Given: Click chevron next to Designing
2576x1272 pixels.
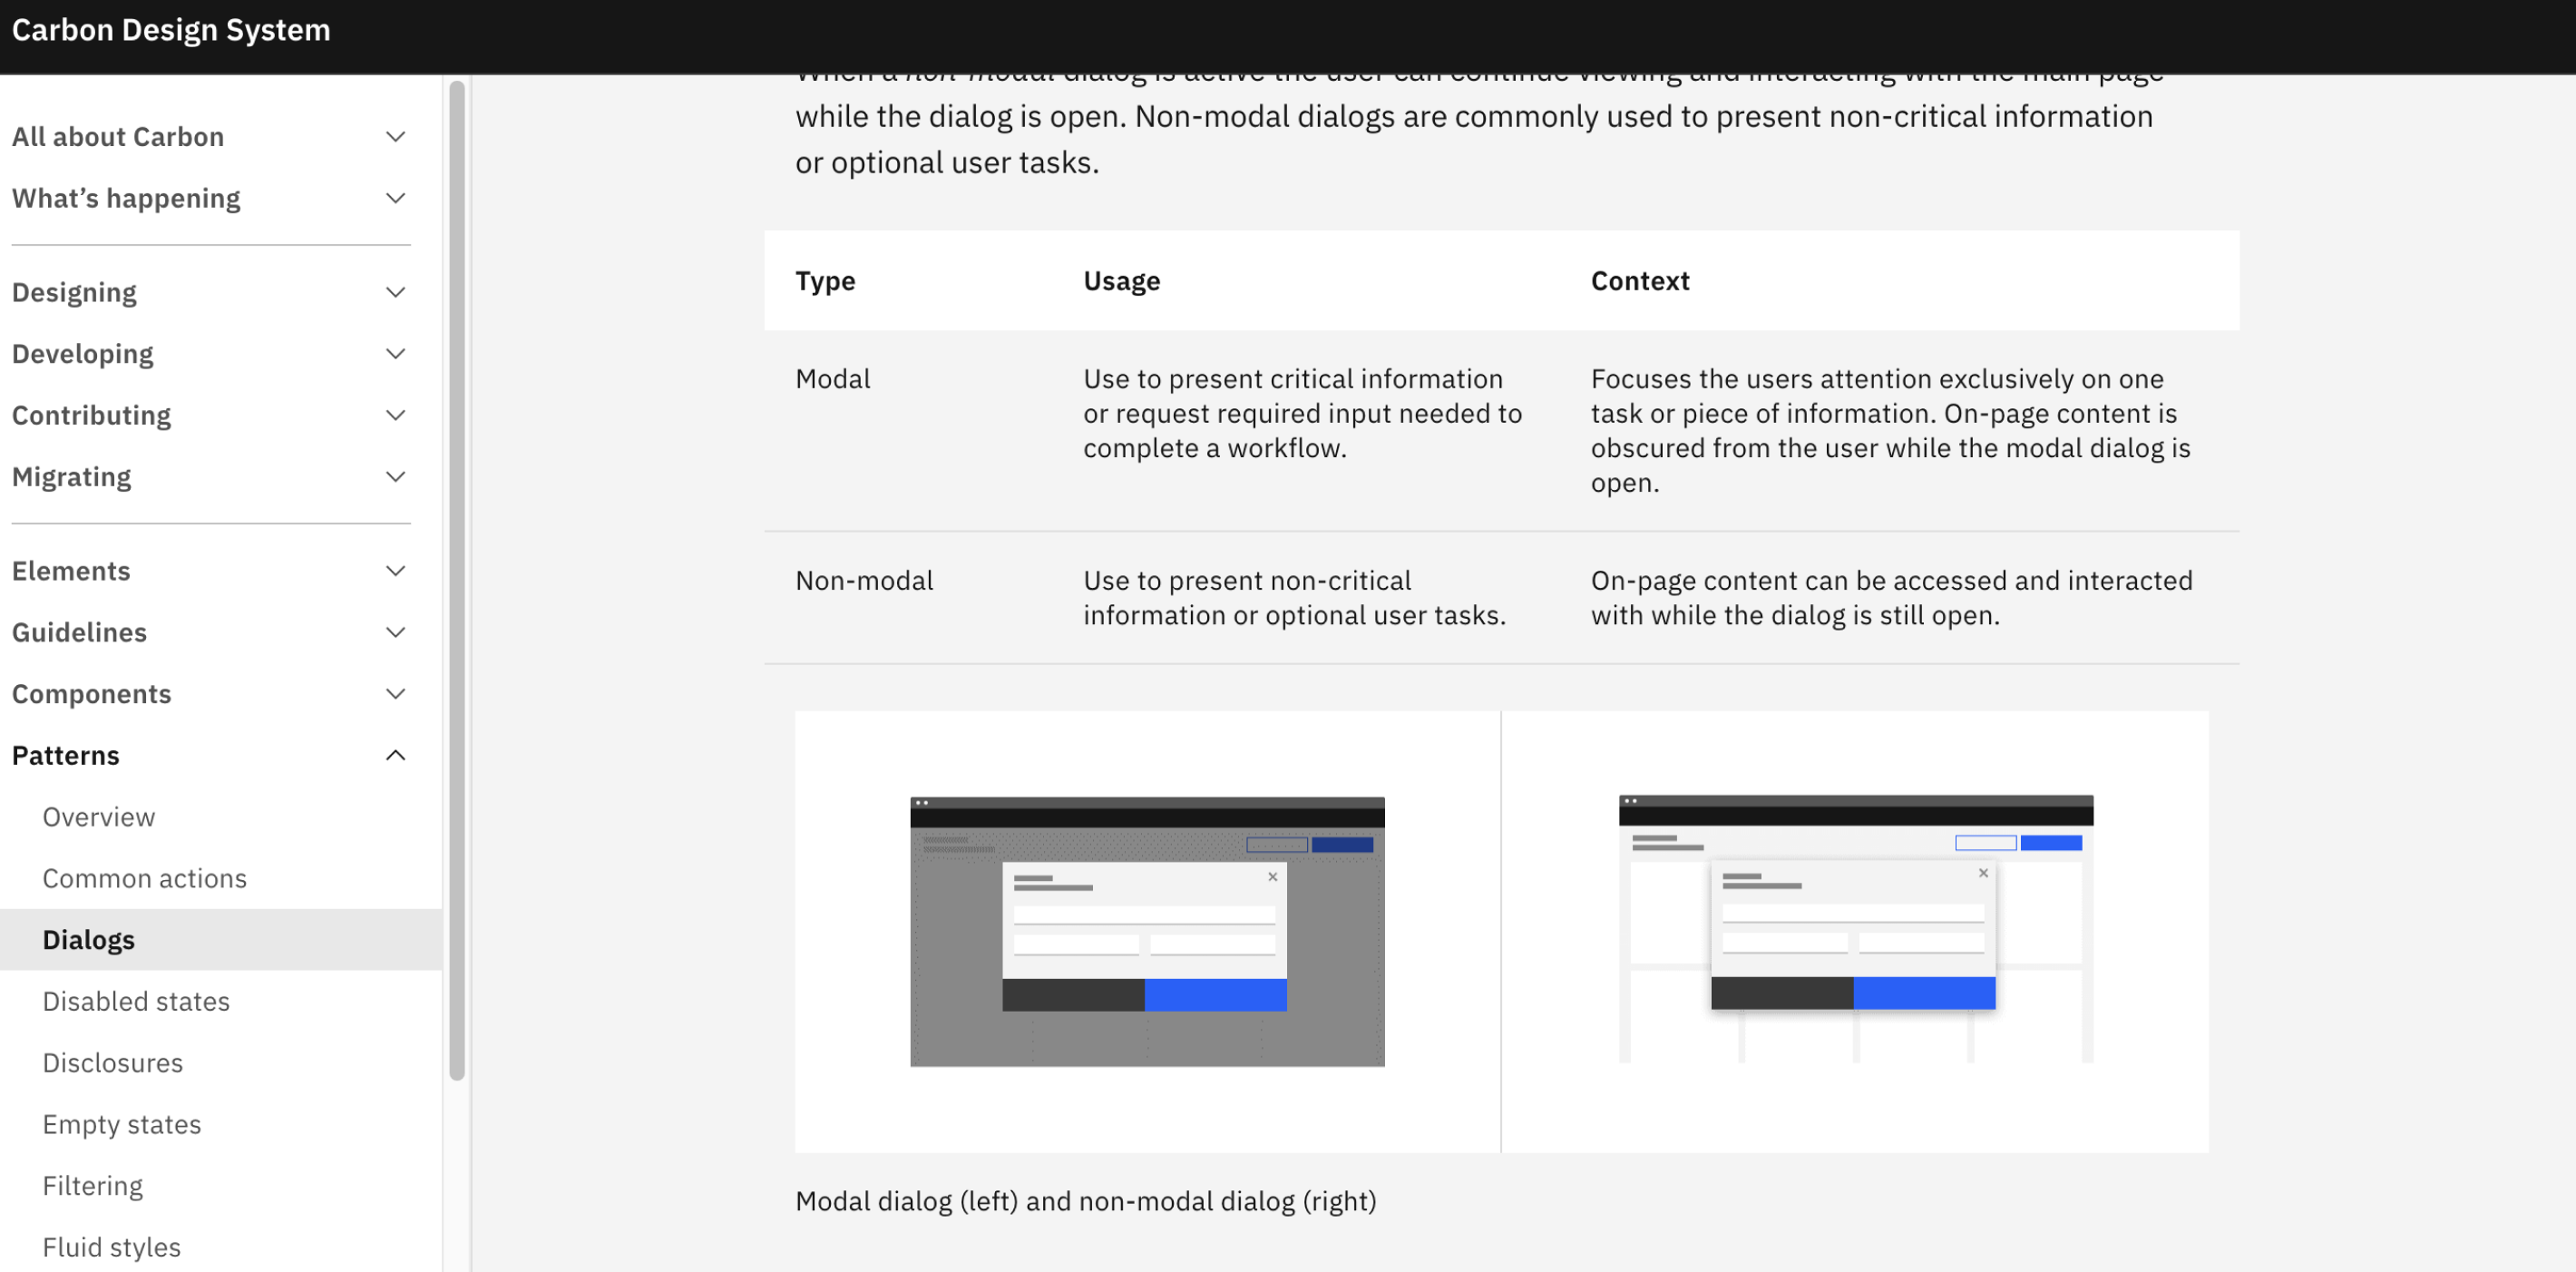Looking at the screenshot, I should [395, 292].
